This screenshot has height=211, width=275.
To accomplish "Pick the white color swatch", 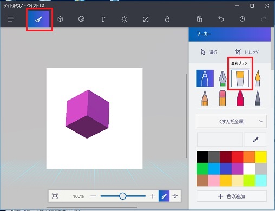I will tap(249, 169).
